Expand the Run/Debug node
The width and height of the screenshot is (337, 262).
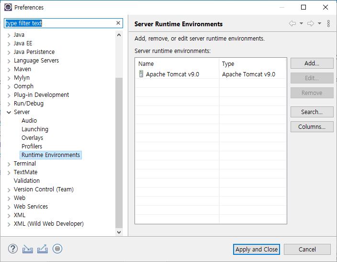[x=9, y=104]
